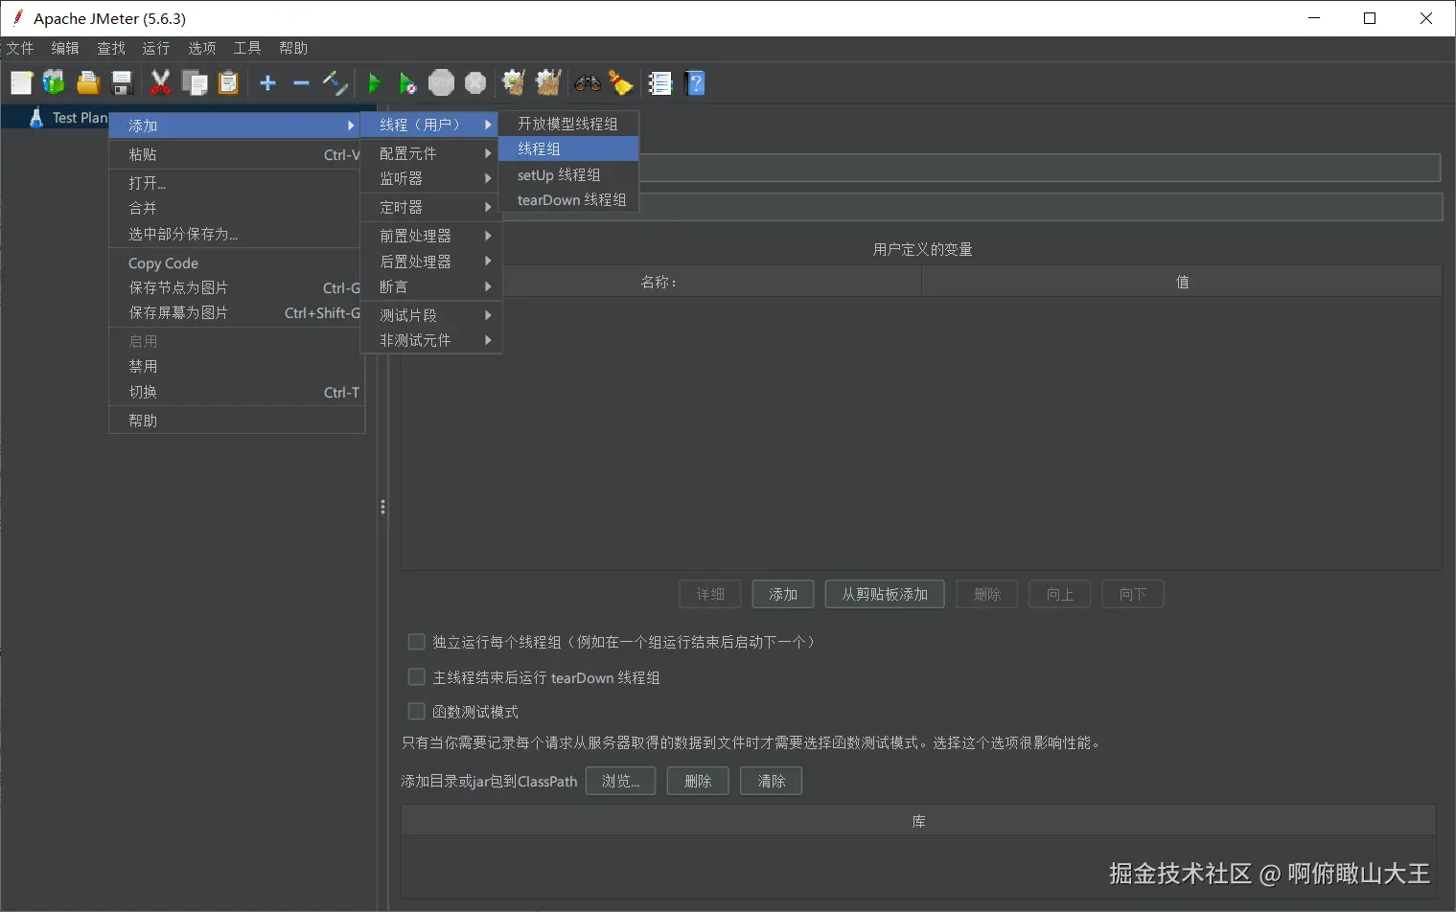Select setUp 线程组 menu item
Screen dimensions: 1456x912
coord(568,174)
